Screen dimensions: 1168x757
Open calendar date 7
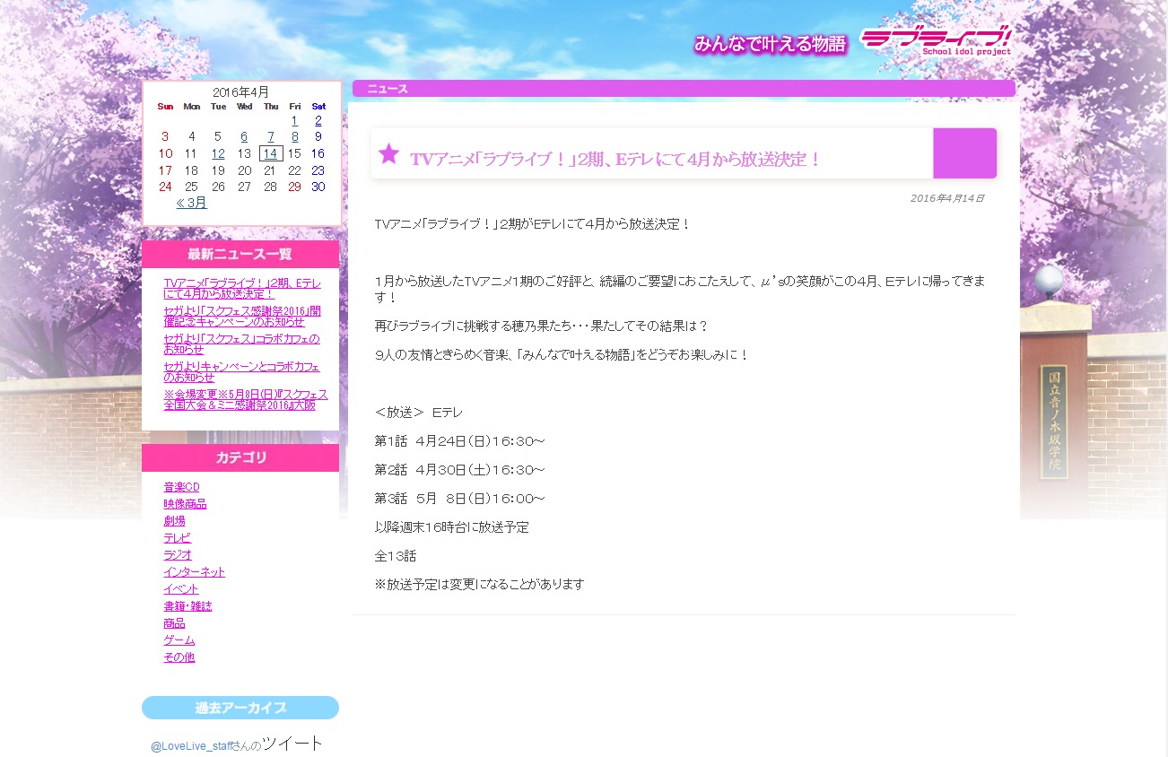[271, 137]
